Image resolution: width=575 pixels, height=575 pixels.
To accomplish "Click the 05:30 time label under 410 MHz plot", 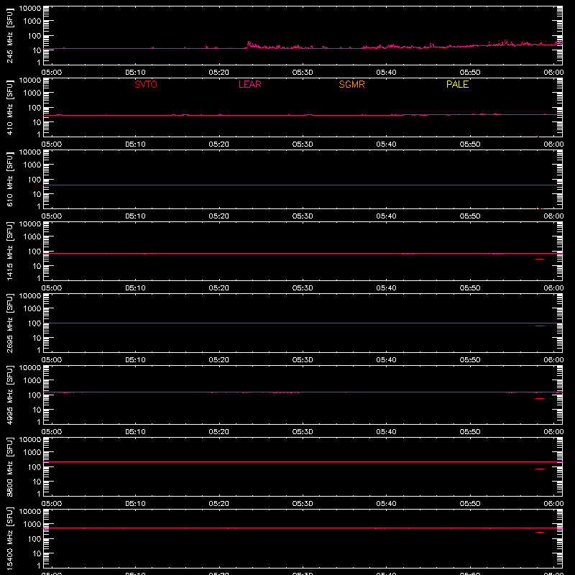I will point(303,144).
